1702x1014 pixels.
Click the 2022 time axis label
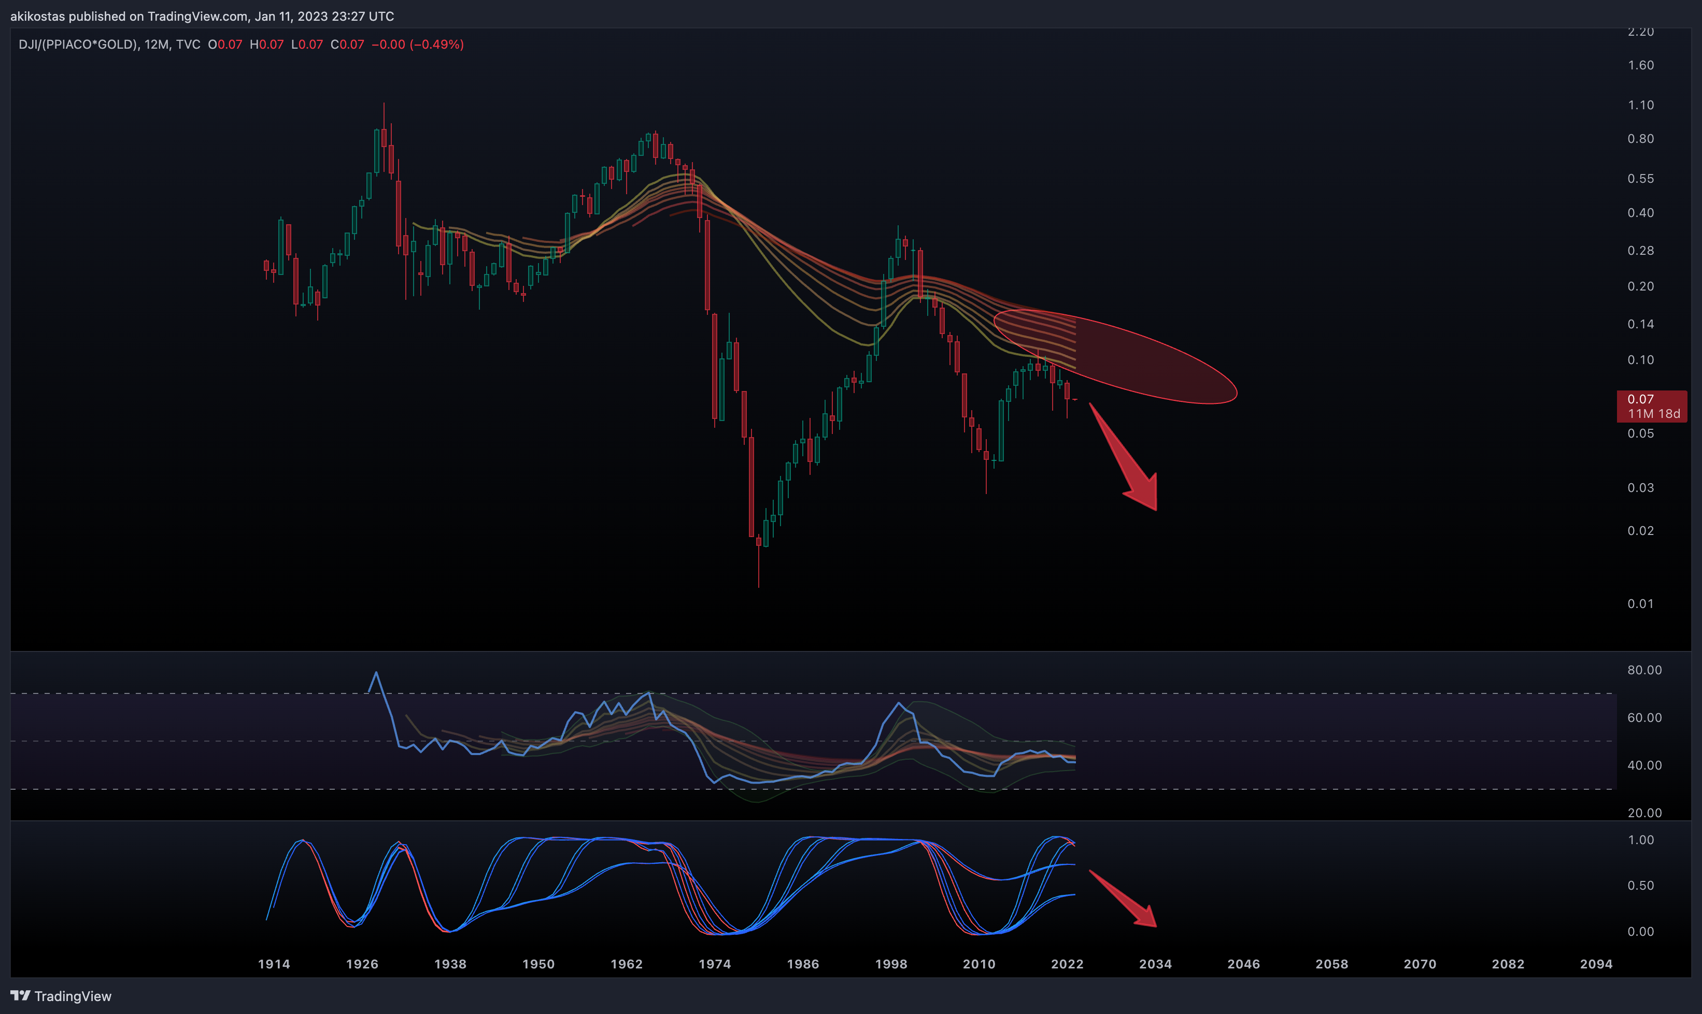pyautogui.click(x=1067, y=964)
